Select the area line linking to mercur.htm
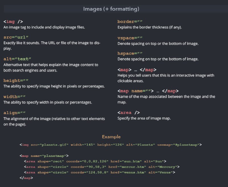The height and width of the screenshot is (187, 228). tap(102, 167)
